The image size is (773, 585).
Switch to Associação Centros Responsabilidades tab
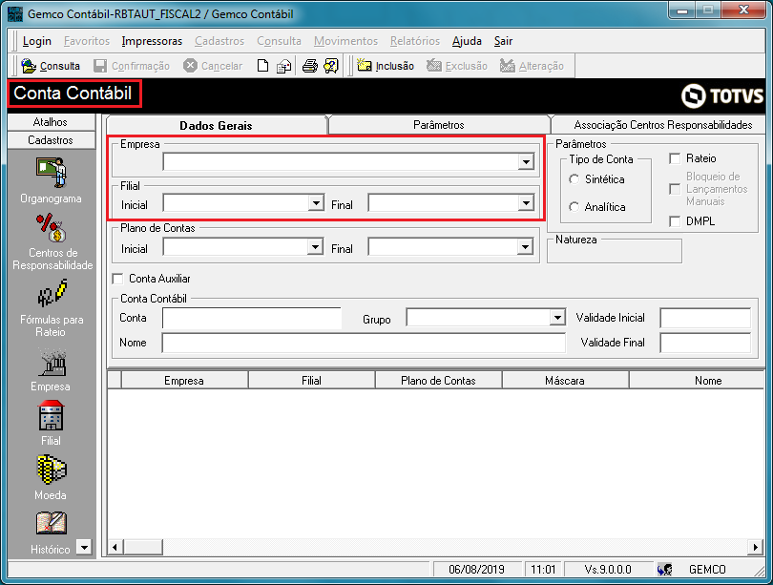click(x=658, y=125)
